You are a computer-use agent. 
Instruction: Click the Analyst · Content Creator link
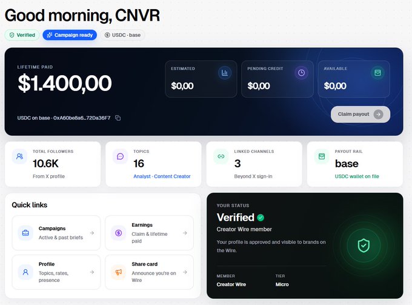coord(162,176)
